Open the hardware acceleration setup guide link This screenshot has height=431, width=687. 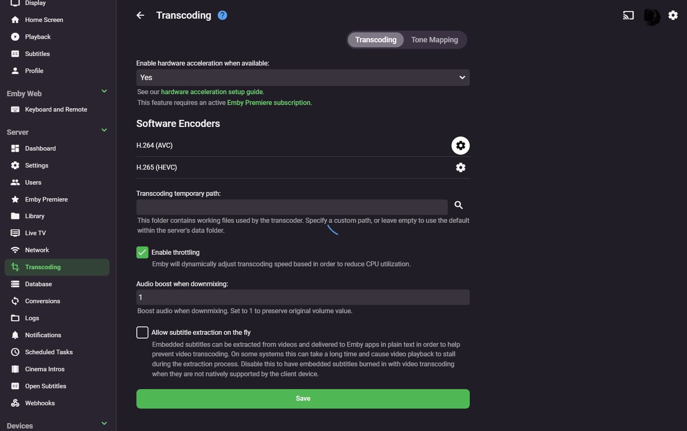pyautogui.click(x=212, y=92)
